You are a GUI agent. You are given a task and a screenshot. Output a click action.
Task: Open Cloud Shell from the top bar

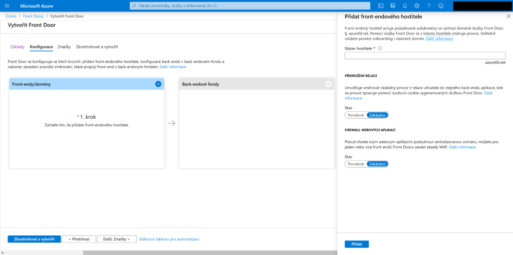(381, 6)
